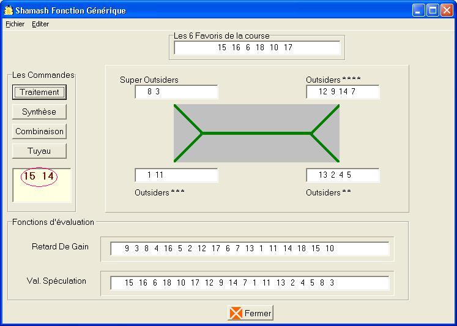Maximize the Shamash window
This screenshot has height=326, width=457.
(x=433, y=10)
